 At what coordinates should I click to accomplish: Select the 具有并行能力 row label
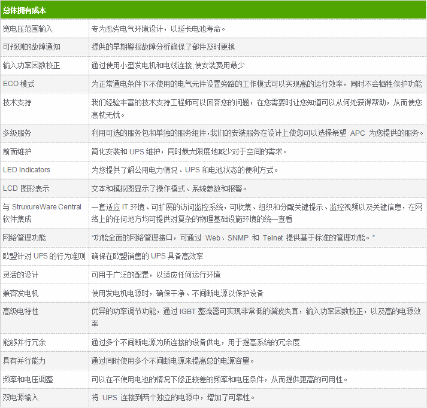click(x=24, y=361)
